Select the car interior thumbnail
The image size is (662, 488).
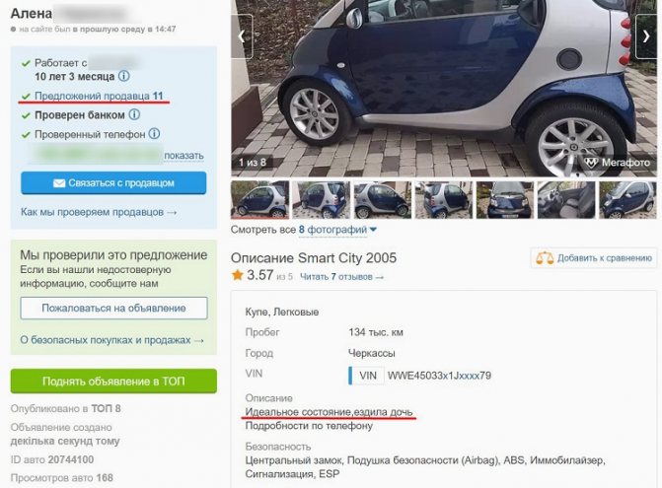tap(566, 200)
